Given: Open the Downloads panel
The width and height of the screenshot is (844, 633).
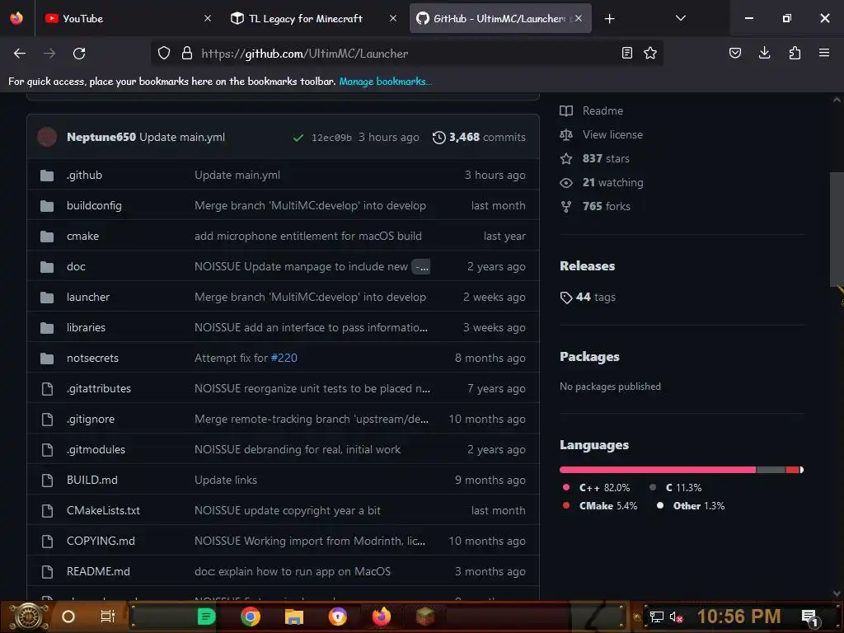Looking at the screenshot, I should (764, 53).
